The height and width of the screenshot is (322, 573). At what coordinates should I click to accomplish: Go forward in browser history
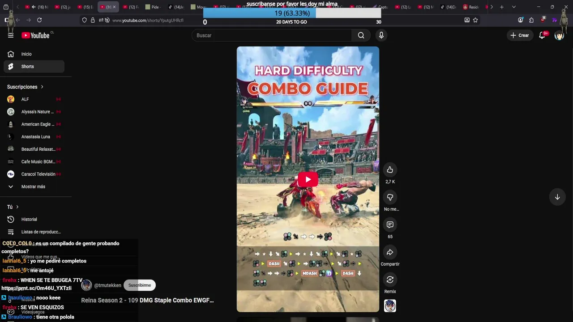[x=29, y=20]
